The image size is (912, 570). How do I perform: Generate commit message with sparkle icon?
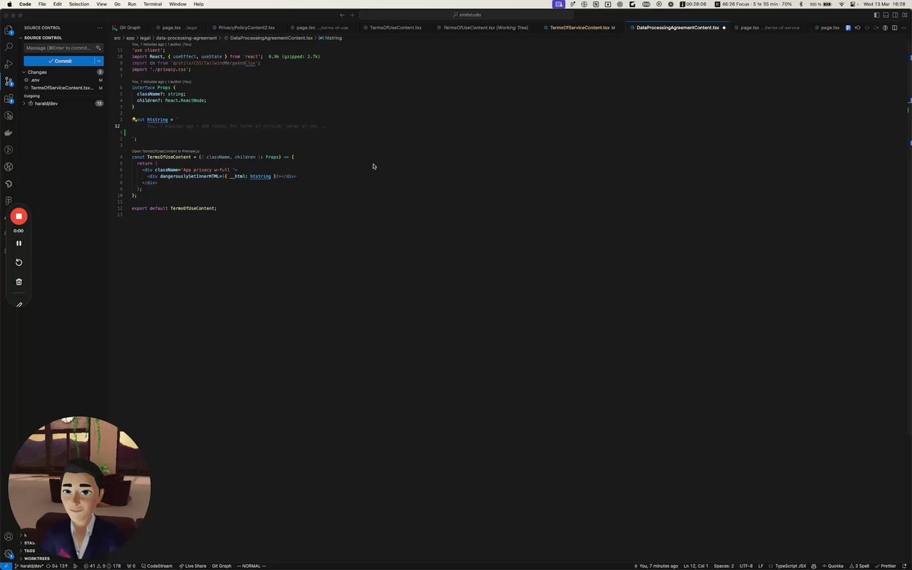pyautogui.click(x=99, y=48)
